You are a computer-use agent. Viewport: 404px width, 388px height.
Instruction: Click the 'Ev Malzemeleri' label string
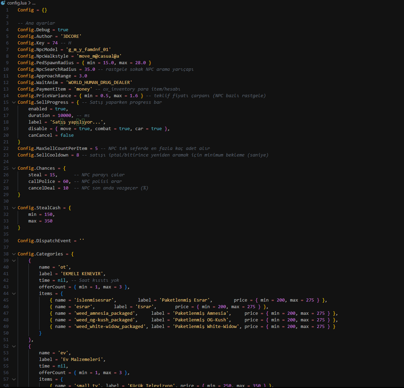(x=82, y=360)
